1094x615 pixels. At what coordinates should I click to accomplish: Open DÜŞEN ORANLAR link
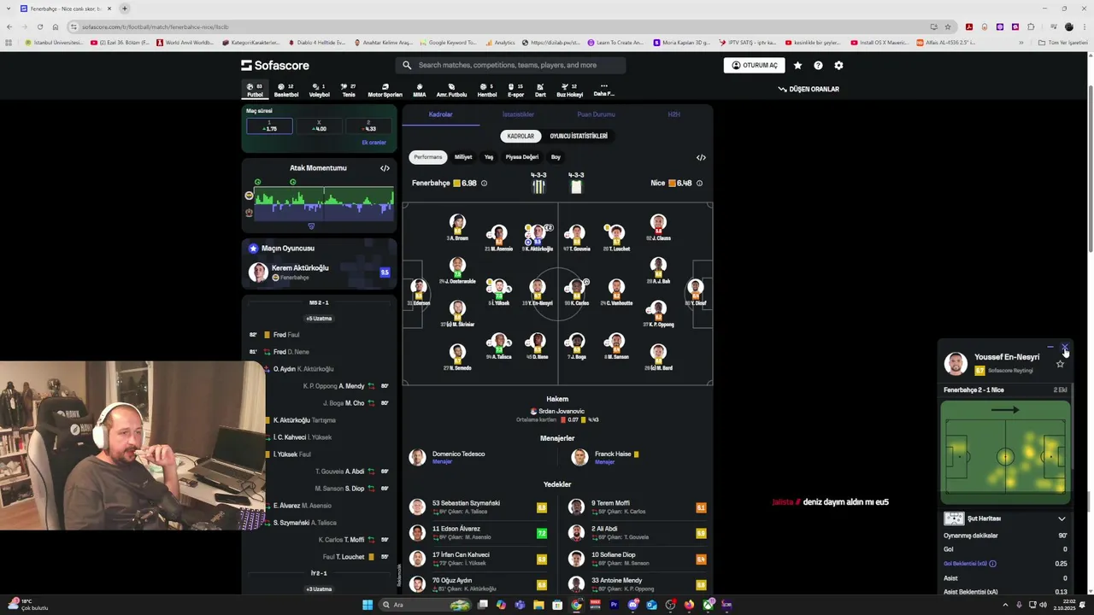809,89
